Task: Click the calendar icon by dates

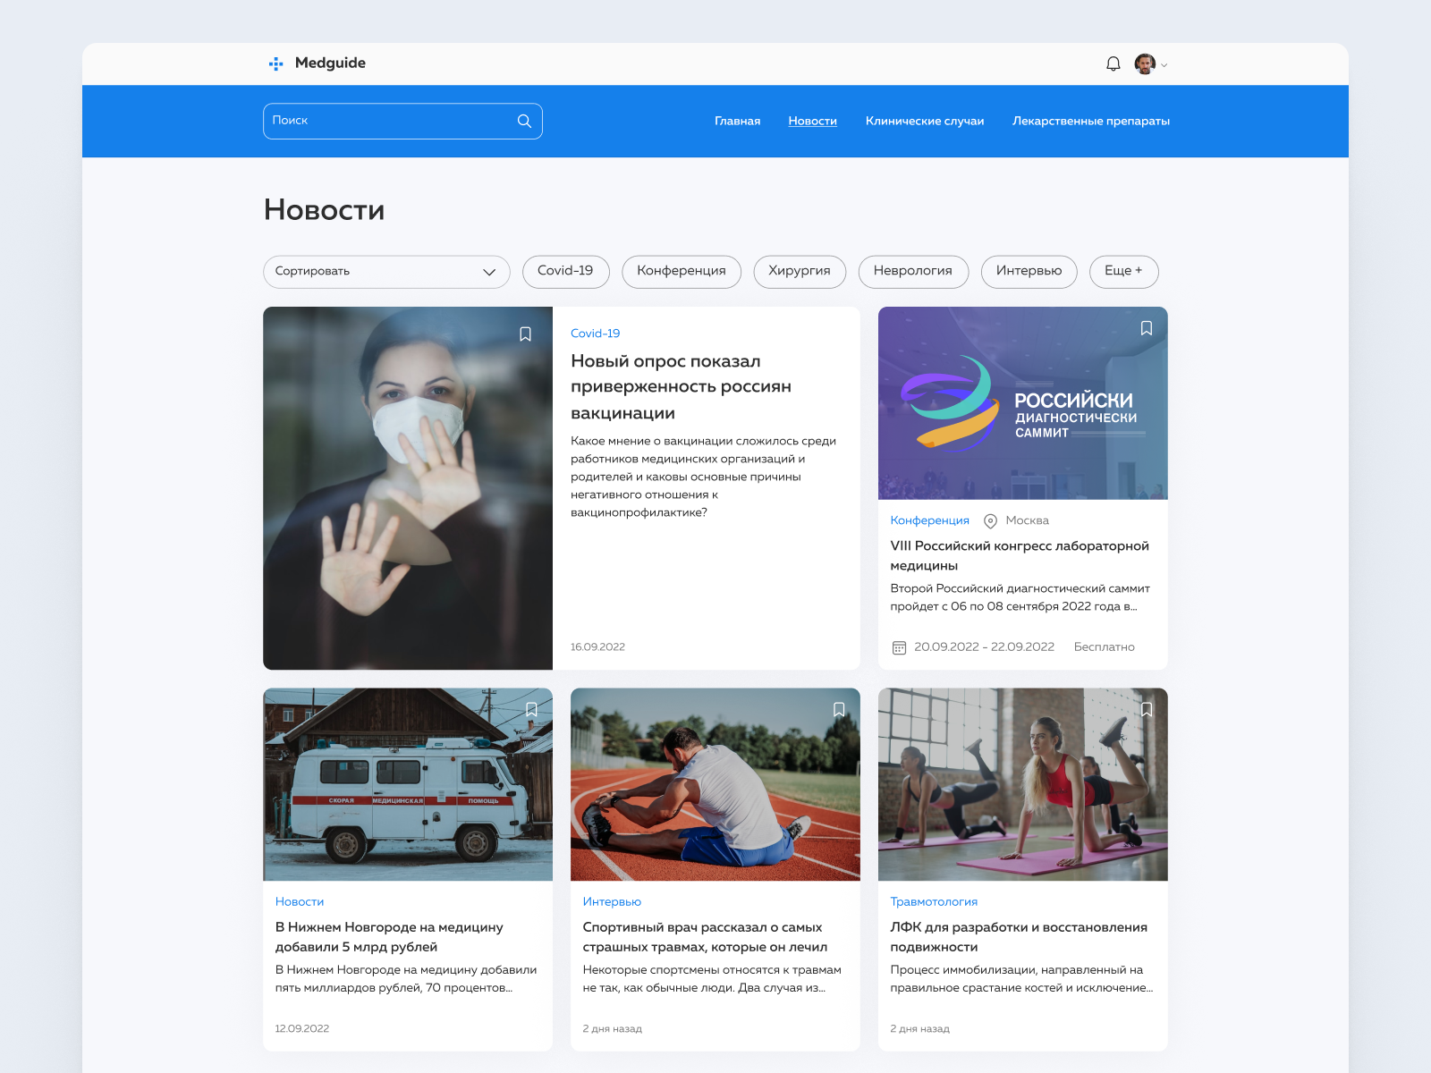Action: (899, 647)
